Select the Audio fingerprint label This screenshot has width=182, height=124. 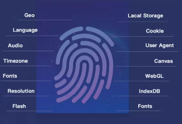[15, 46]
